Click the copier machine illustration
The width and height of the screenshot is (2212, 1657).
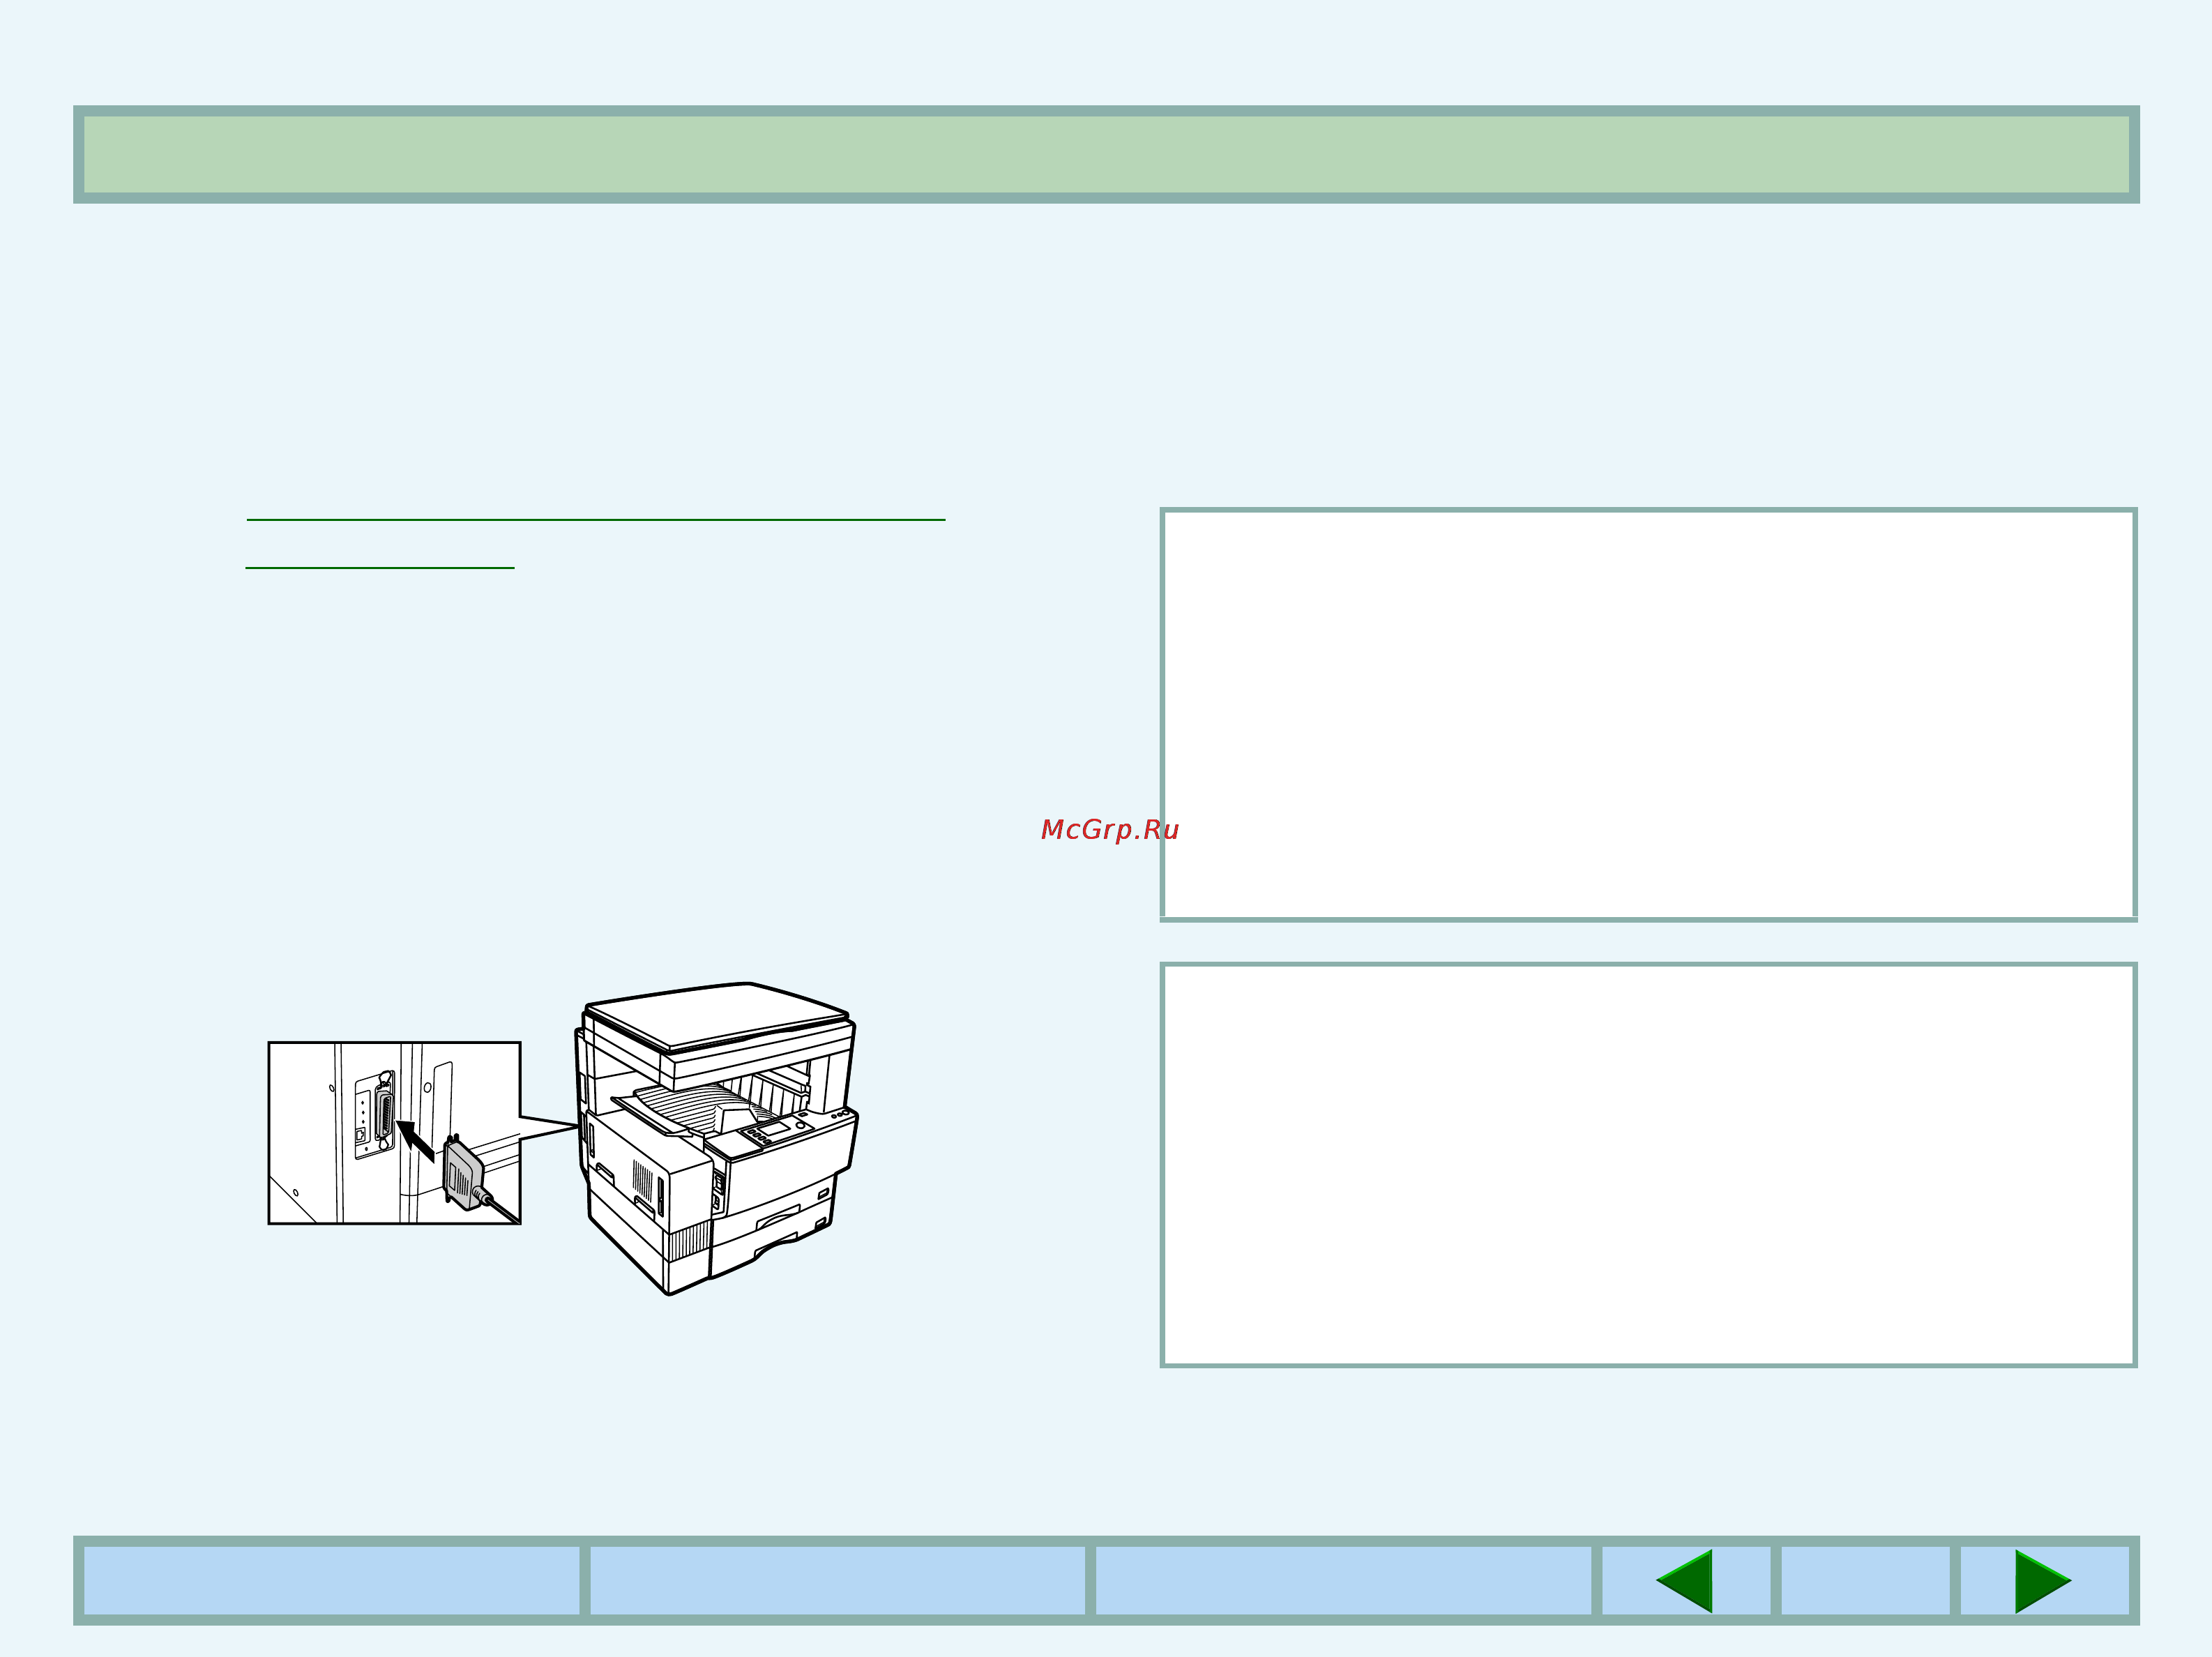pos(716,1138)
